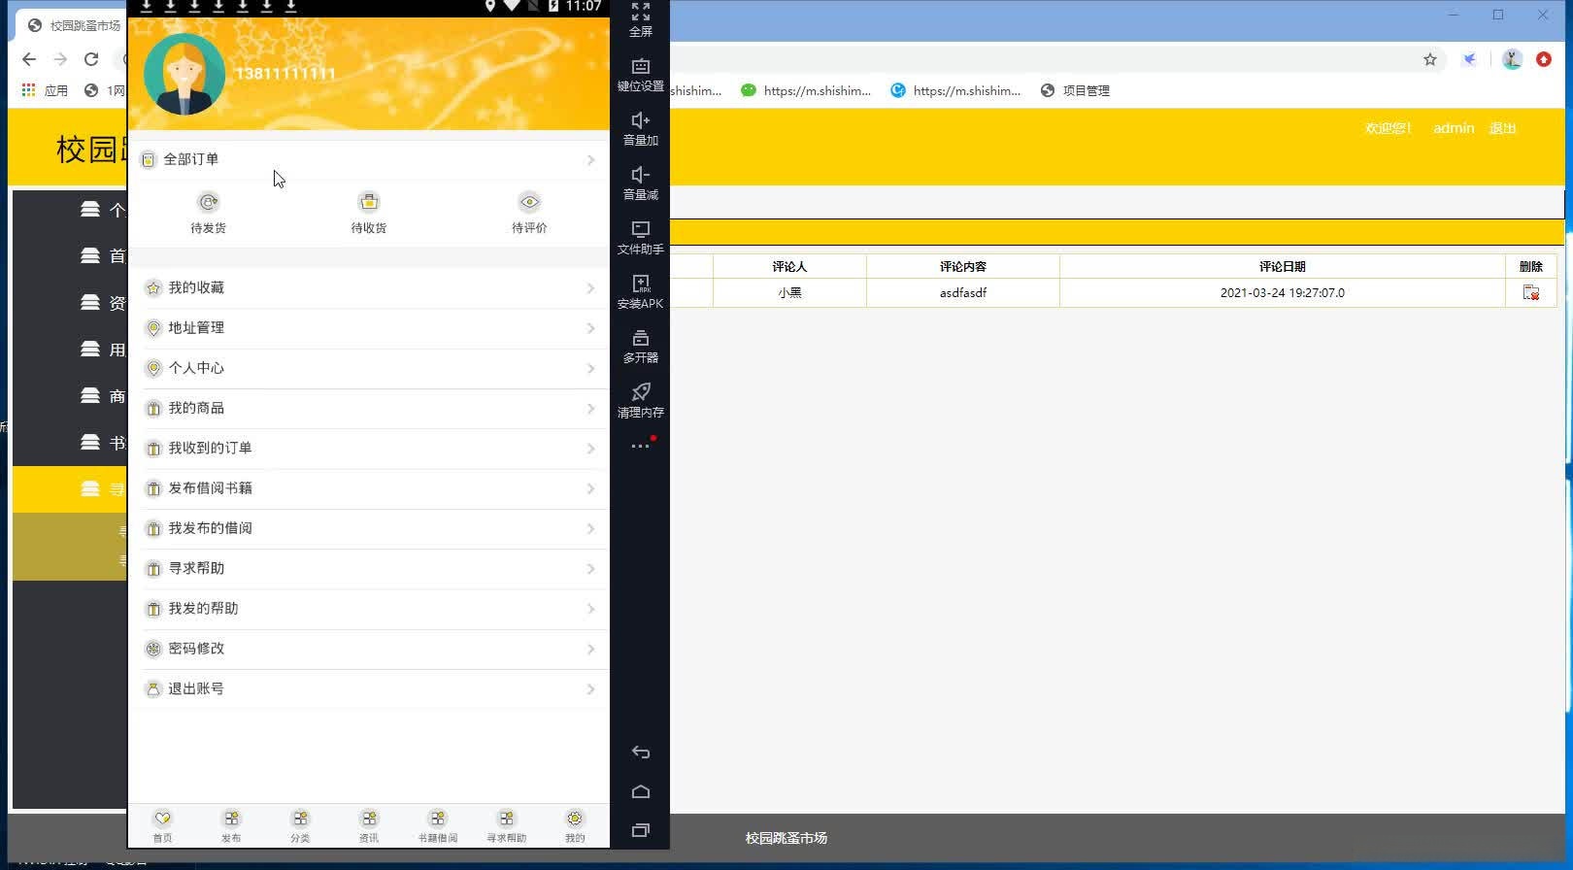Open 我发的帮助 in the profile list
This screenshot has height=870, width=1573.
point(369,609)
